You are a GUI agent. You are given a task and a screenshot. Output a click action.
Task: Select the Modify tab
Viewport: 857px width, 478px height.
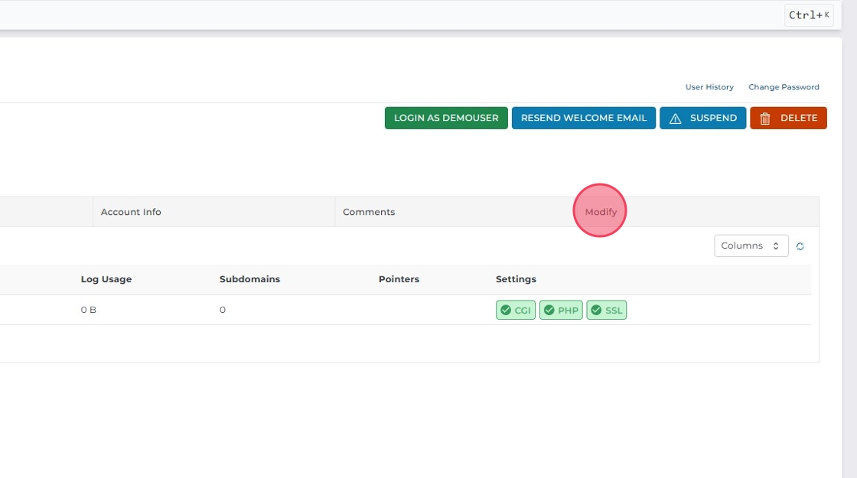[601, 212]
